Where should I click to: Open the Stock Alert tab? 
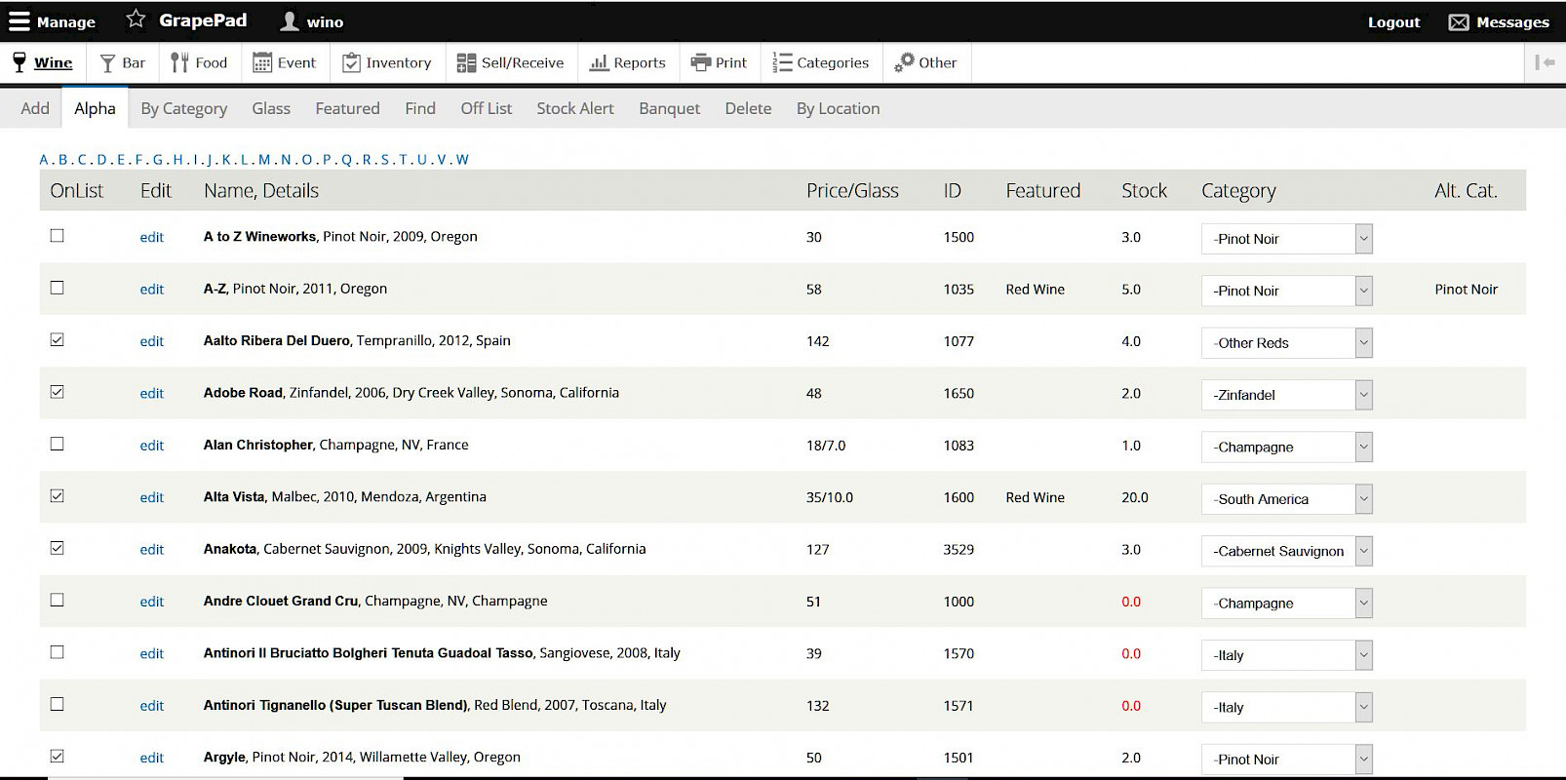(x=575, y=108)
